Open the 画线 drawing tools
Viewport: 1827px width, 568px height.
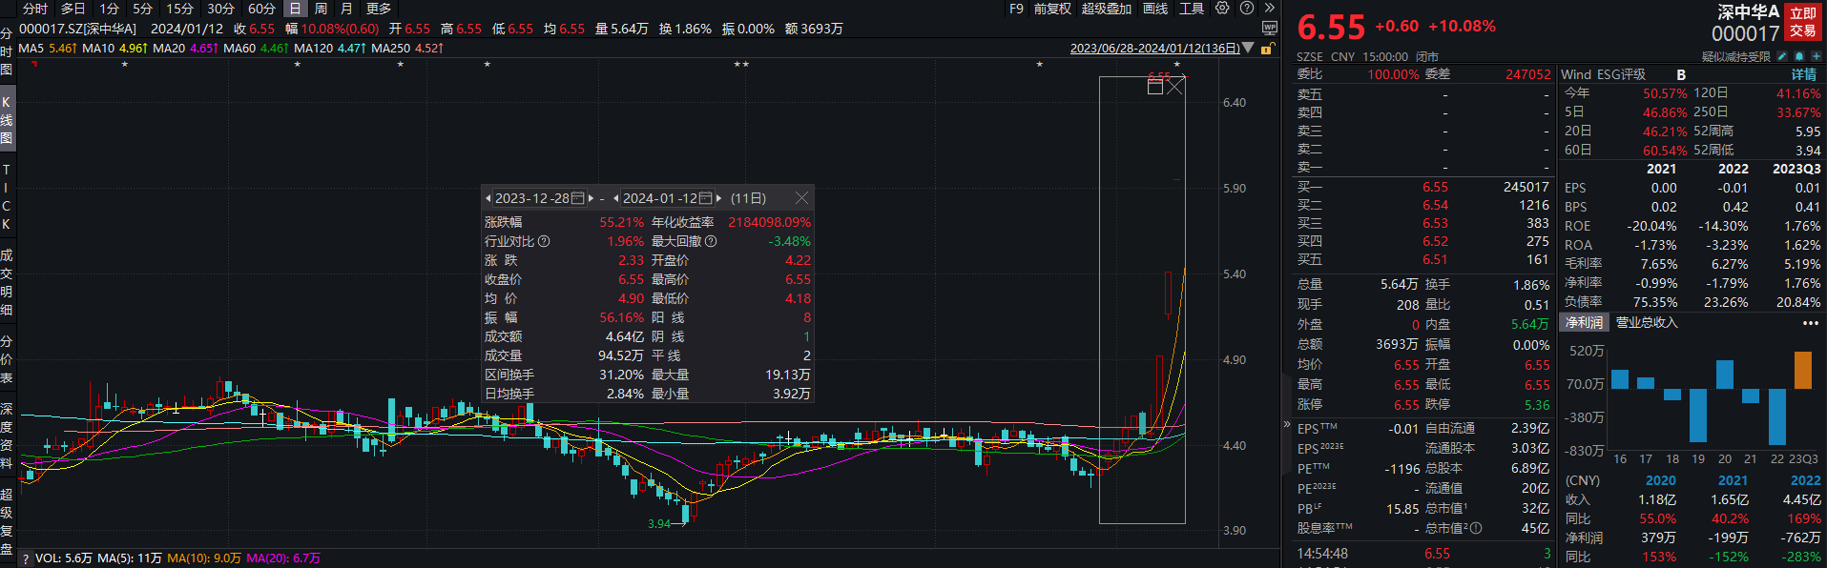(1155, 9)
